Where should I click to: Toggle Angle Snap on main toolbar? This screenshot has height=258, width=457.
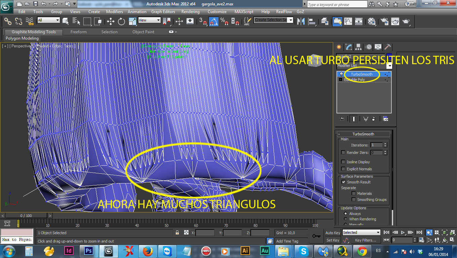click(x=213, y=21)
